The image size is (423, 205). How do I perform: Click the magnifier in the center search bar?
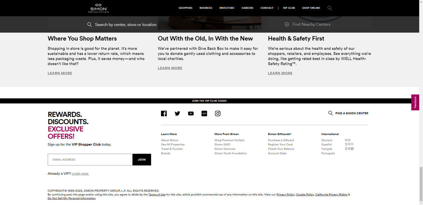(x=90, y=24)
